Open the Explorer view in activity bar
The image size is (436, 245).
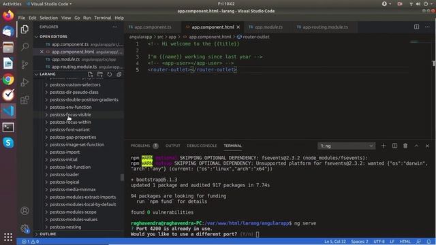tap(25, 29)
